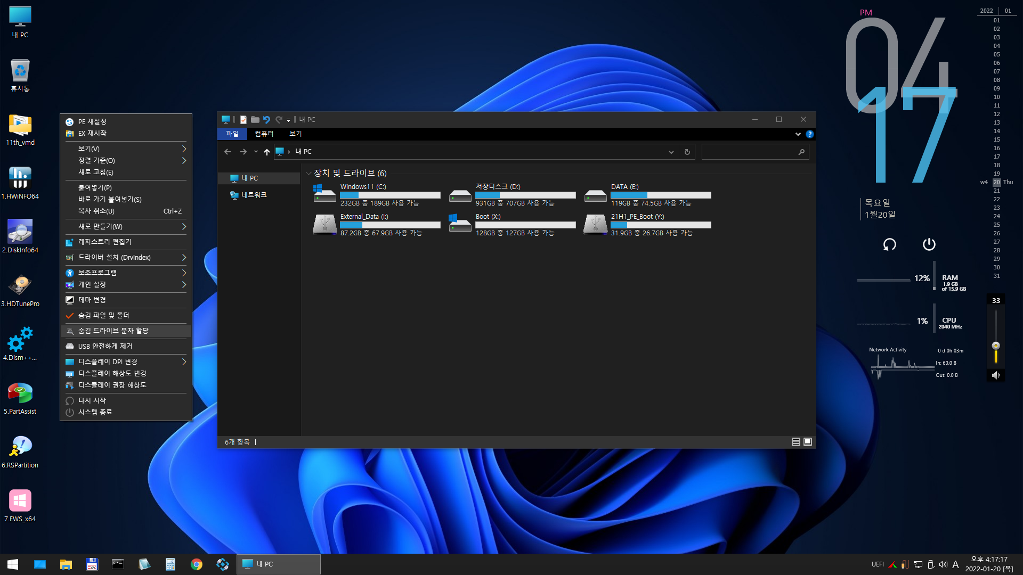This screenshot has height=575, width=1023.
Task: Choose 다시 시작 menu entry
Action: [126, 401]
